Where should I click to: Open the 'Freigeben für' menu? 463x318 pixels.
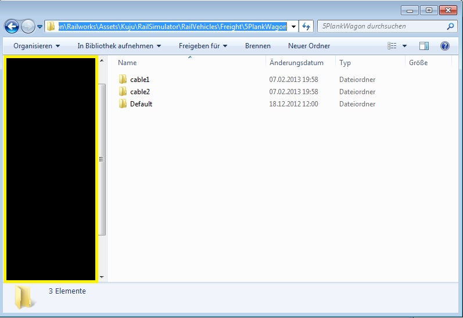click(x=203, y=46)
